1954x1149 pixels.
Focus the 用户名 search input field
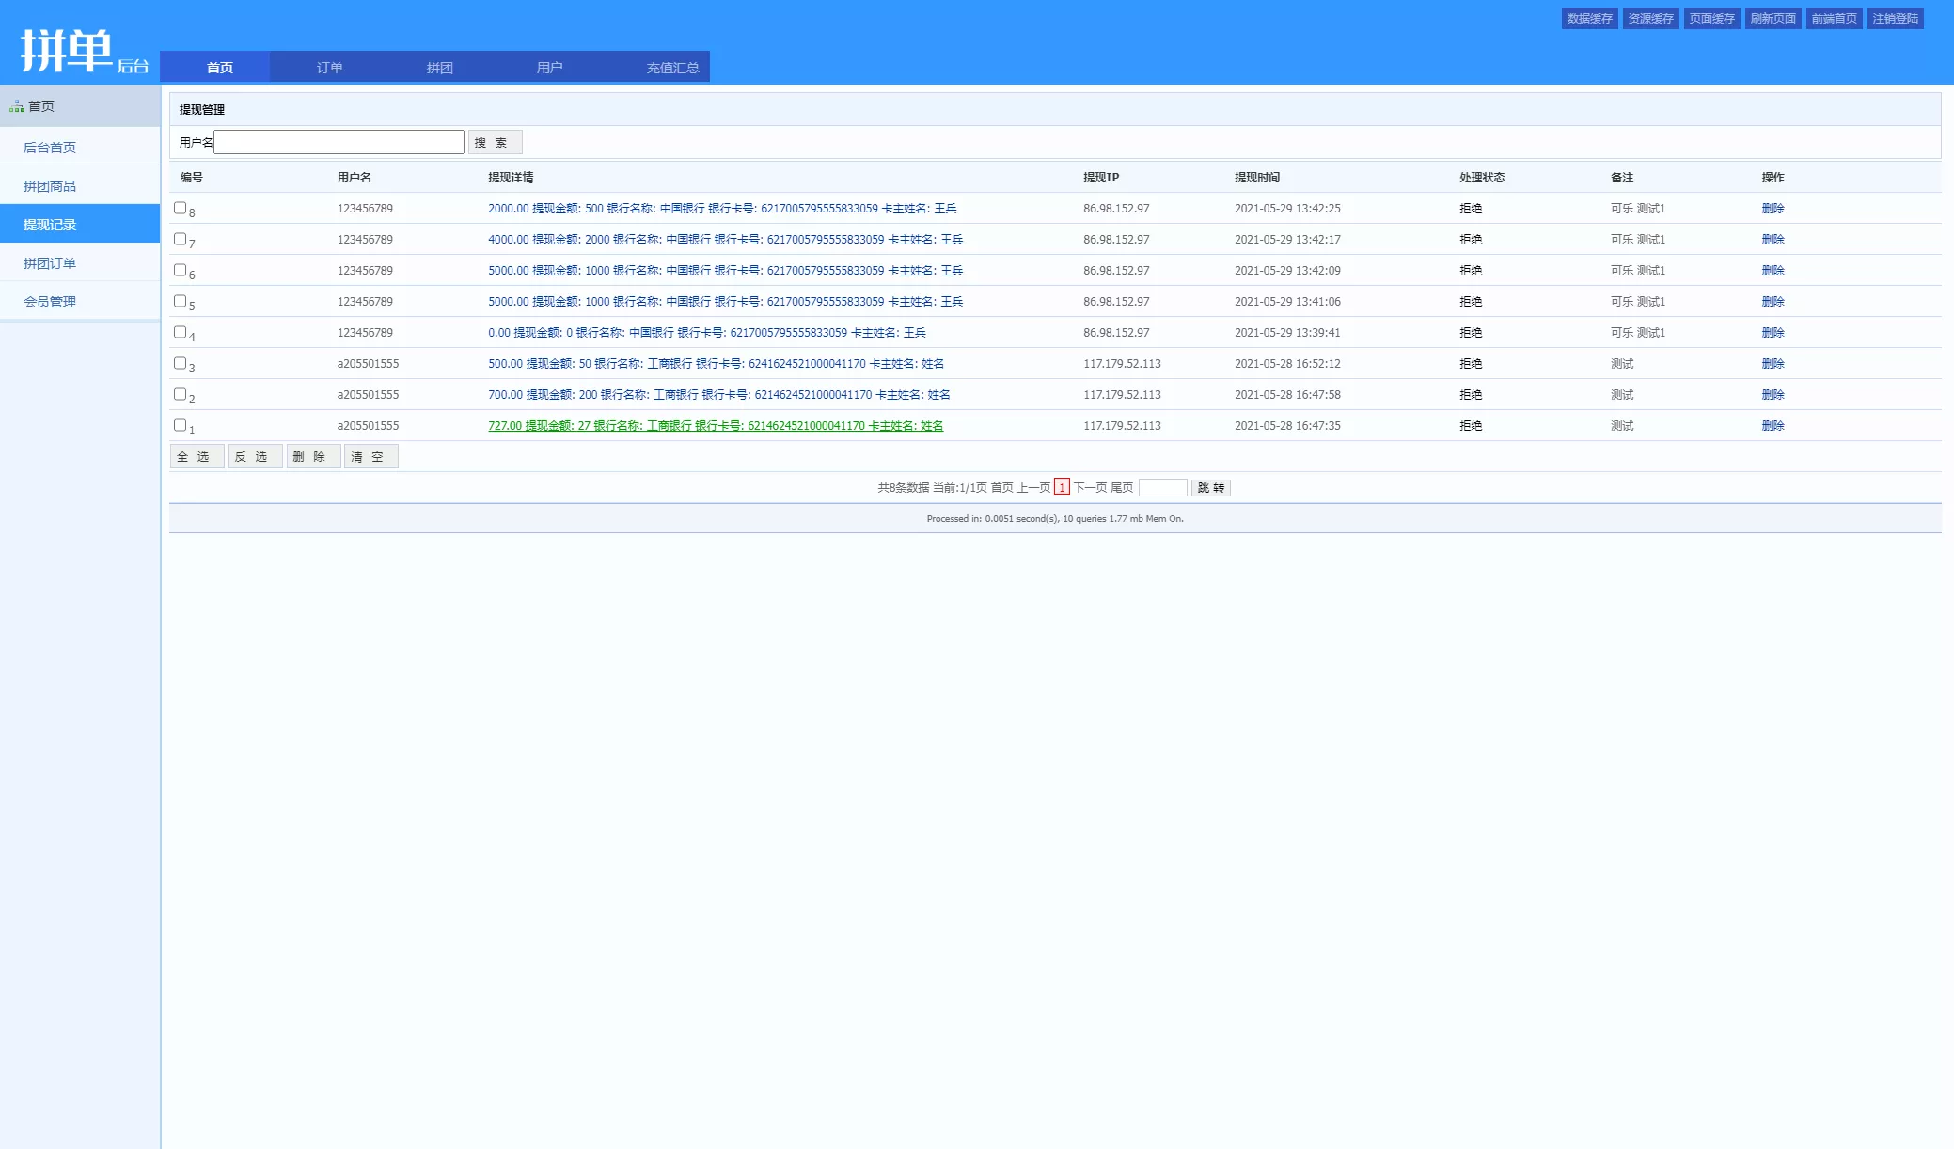click(339, 142)
